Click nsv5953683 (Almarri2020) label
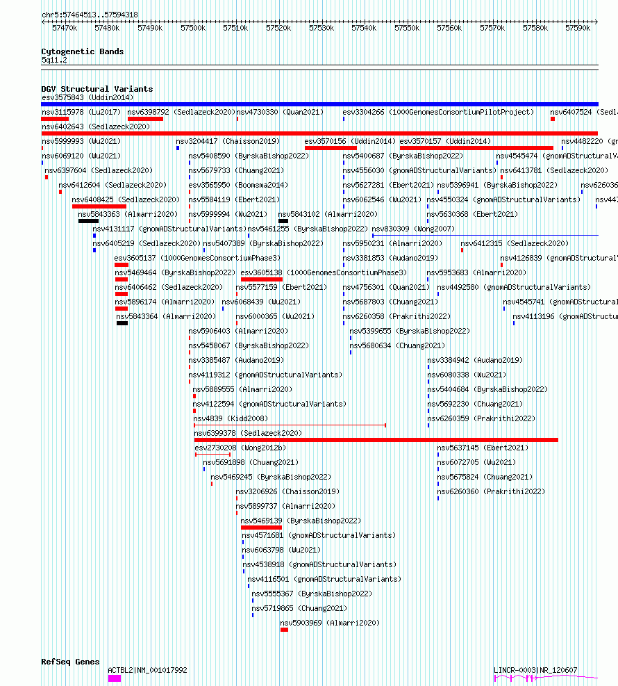Screen dimensions: 618x686 (476, 272)
